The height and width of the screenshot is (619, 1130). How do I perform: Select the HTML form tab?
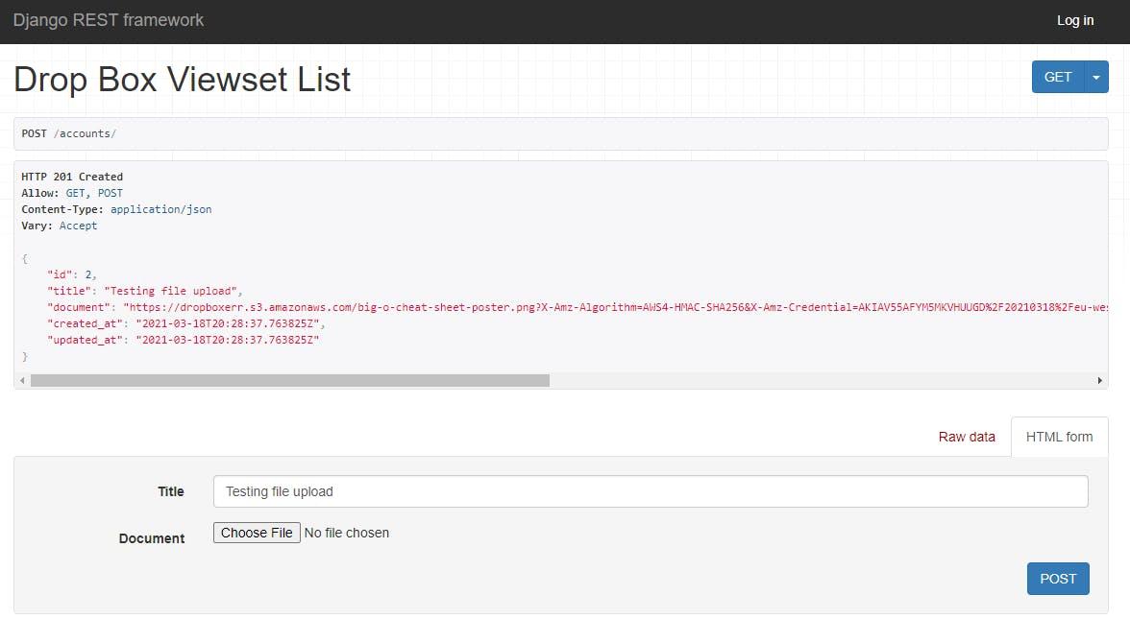(x=1059, y=437)
